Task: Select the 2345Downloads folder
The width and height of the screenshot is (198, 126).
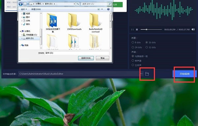Action: pyautogui.click(x=74, y=22)
